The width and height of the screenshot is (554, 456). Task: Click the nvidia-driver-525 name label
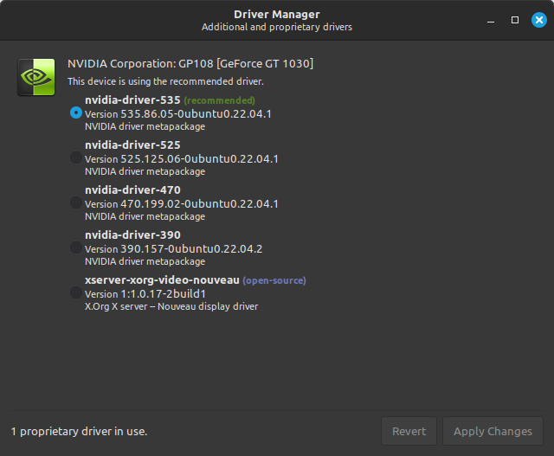132,145
